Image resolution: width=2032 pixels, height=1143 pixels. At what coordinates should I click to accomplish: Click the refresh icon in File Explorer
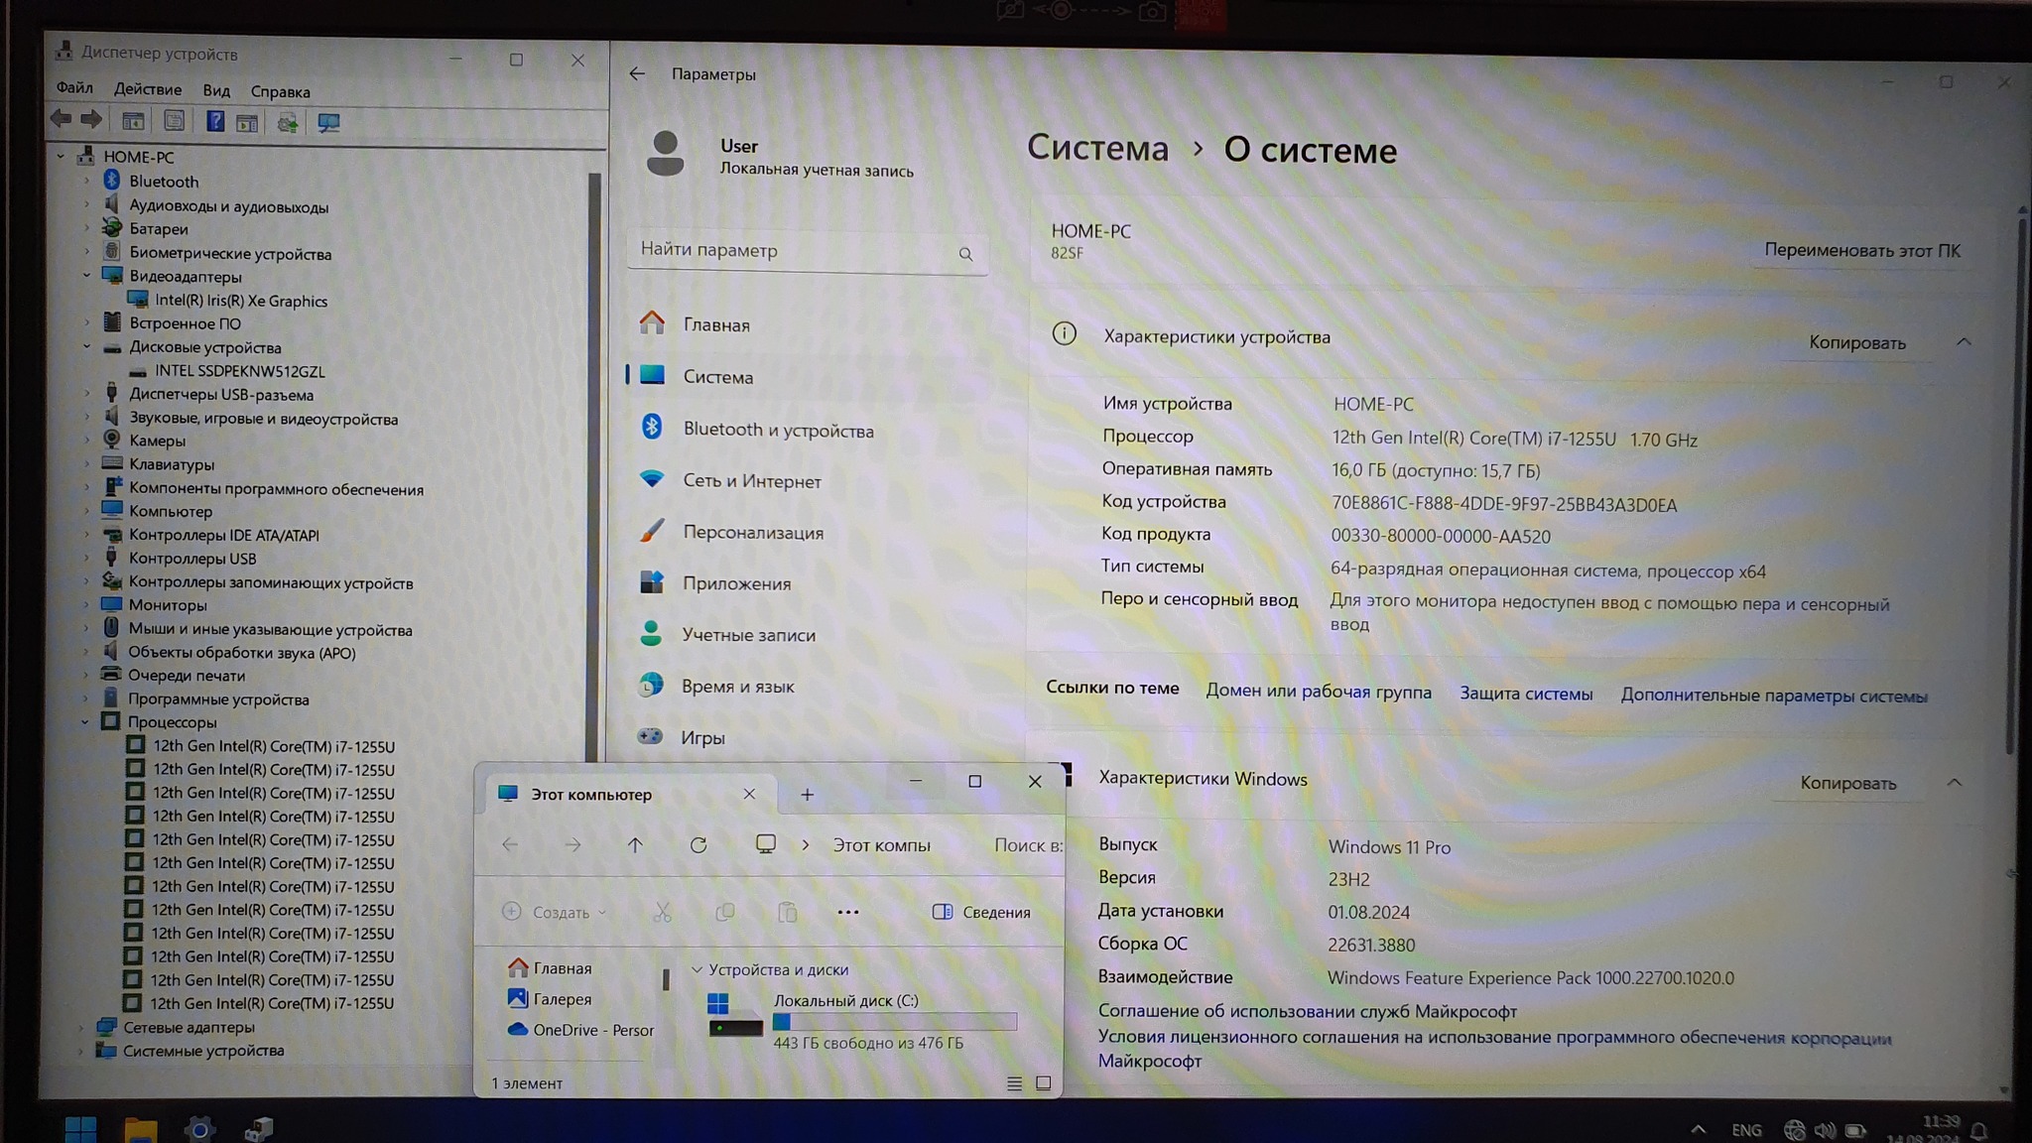pos(698,844)
